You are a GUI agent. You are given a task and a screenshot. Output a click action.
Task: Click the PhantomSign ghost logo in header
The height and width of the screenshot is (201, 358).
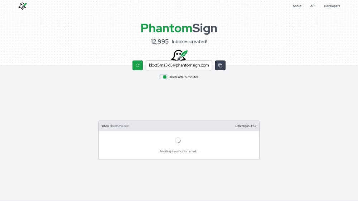[x=23, y=6]
